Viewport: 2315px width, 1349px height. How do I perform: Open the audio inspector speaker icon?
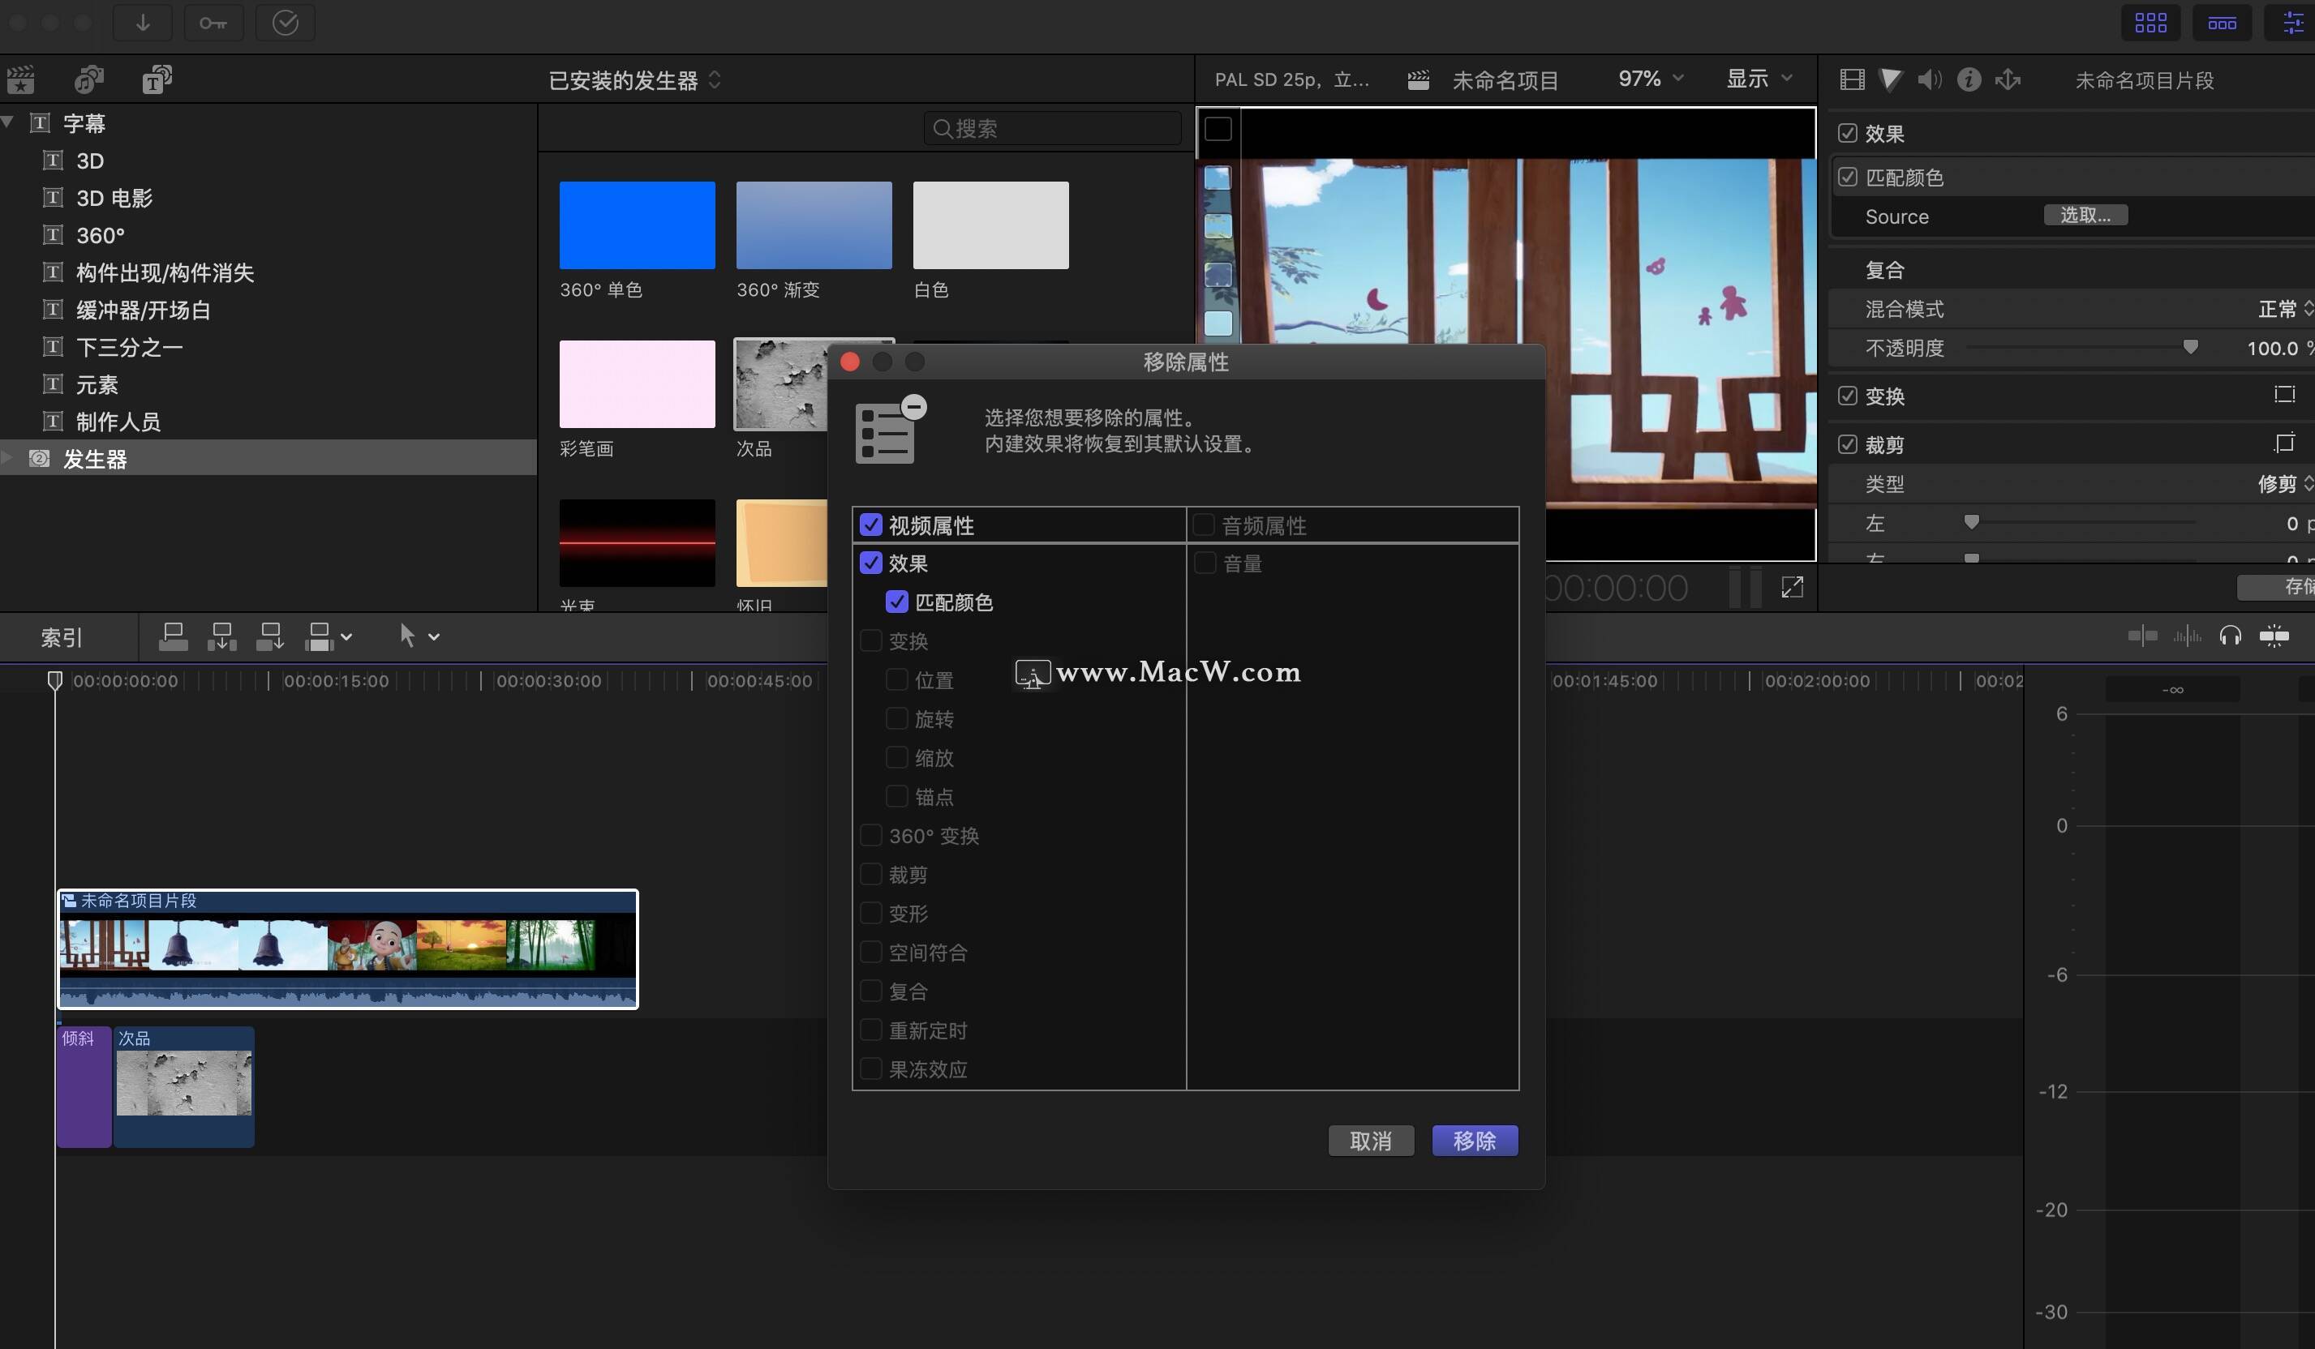[1929, 80]
